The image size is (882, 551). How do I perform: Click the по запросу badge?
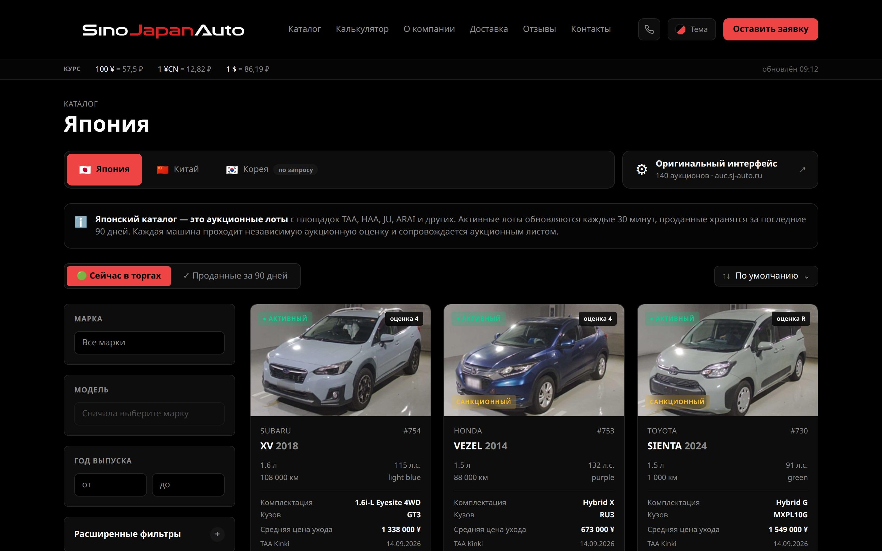296,170
